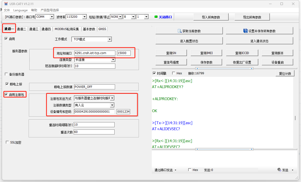Expand the 通过串口发送 dropdown arrow
301x182 pixels.
pyautogui.click(x=175, y=170)
